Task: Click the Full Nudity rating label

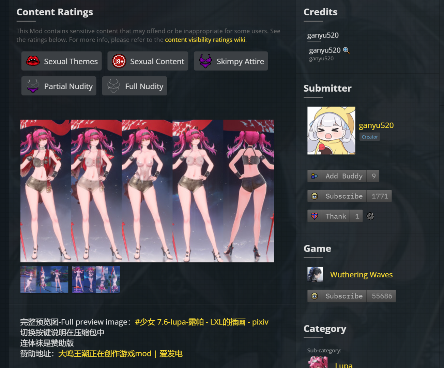Action: 144,86
